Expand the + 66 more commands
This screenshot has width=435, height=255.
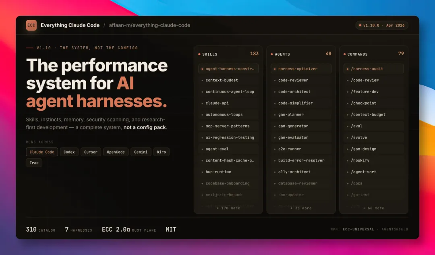click(x=374, y=208)
